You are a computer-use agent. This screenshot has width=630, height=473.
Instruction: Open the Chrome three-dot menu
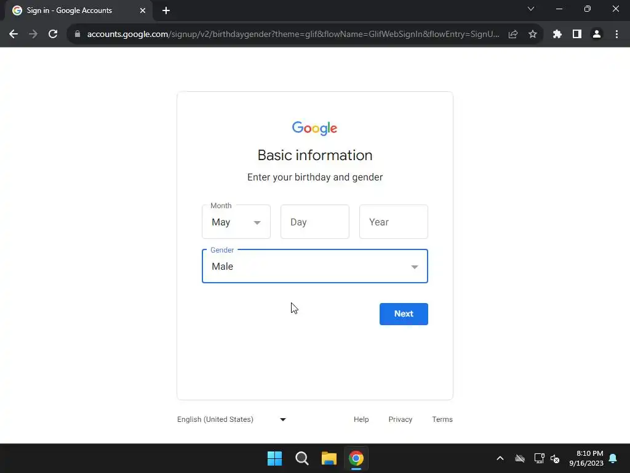coord(616,34)
